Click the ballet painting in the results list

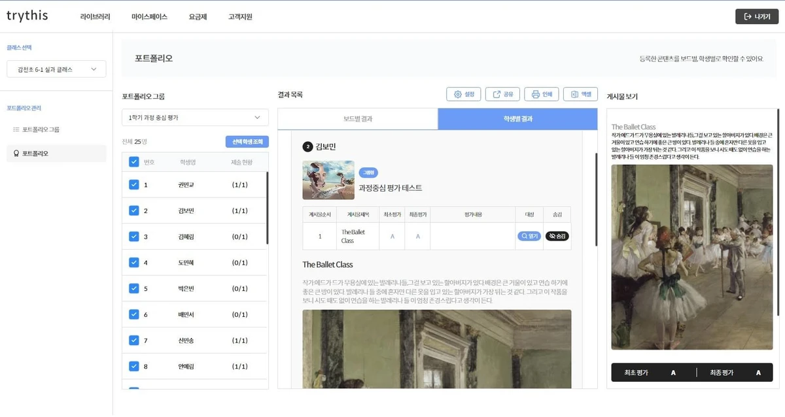click(x=437, y=349)
